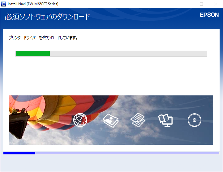The width and height of the screenshot is (223, 172).
Task: Click the empty white area below progress bar
Action: (111, 76)
